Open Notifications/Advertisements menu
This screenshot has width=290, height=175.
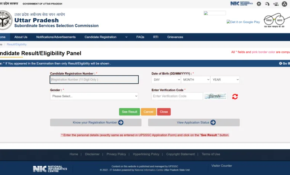56,37
